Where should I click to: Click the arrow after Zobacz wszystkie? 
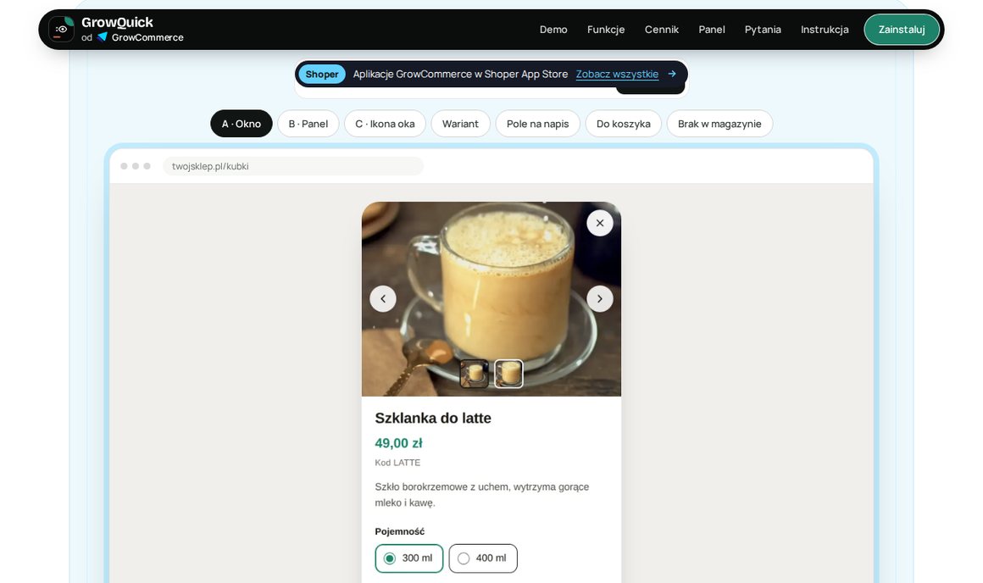[x=672, y=74]
